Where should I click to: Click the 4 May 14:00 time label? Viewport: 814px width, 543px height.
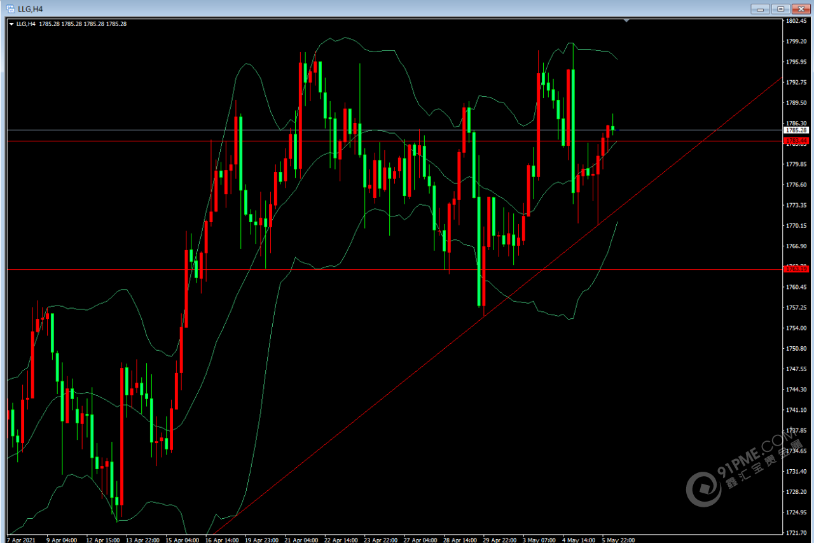tap(579, 540)
